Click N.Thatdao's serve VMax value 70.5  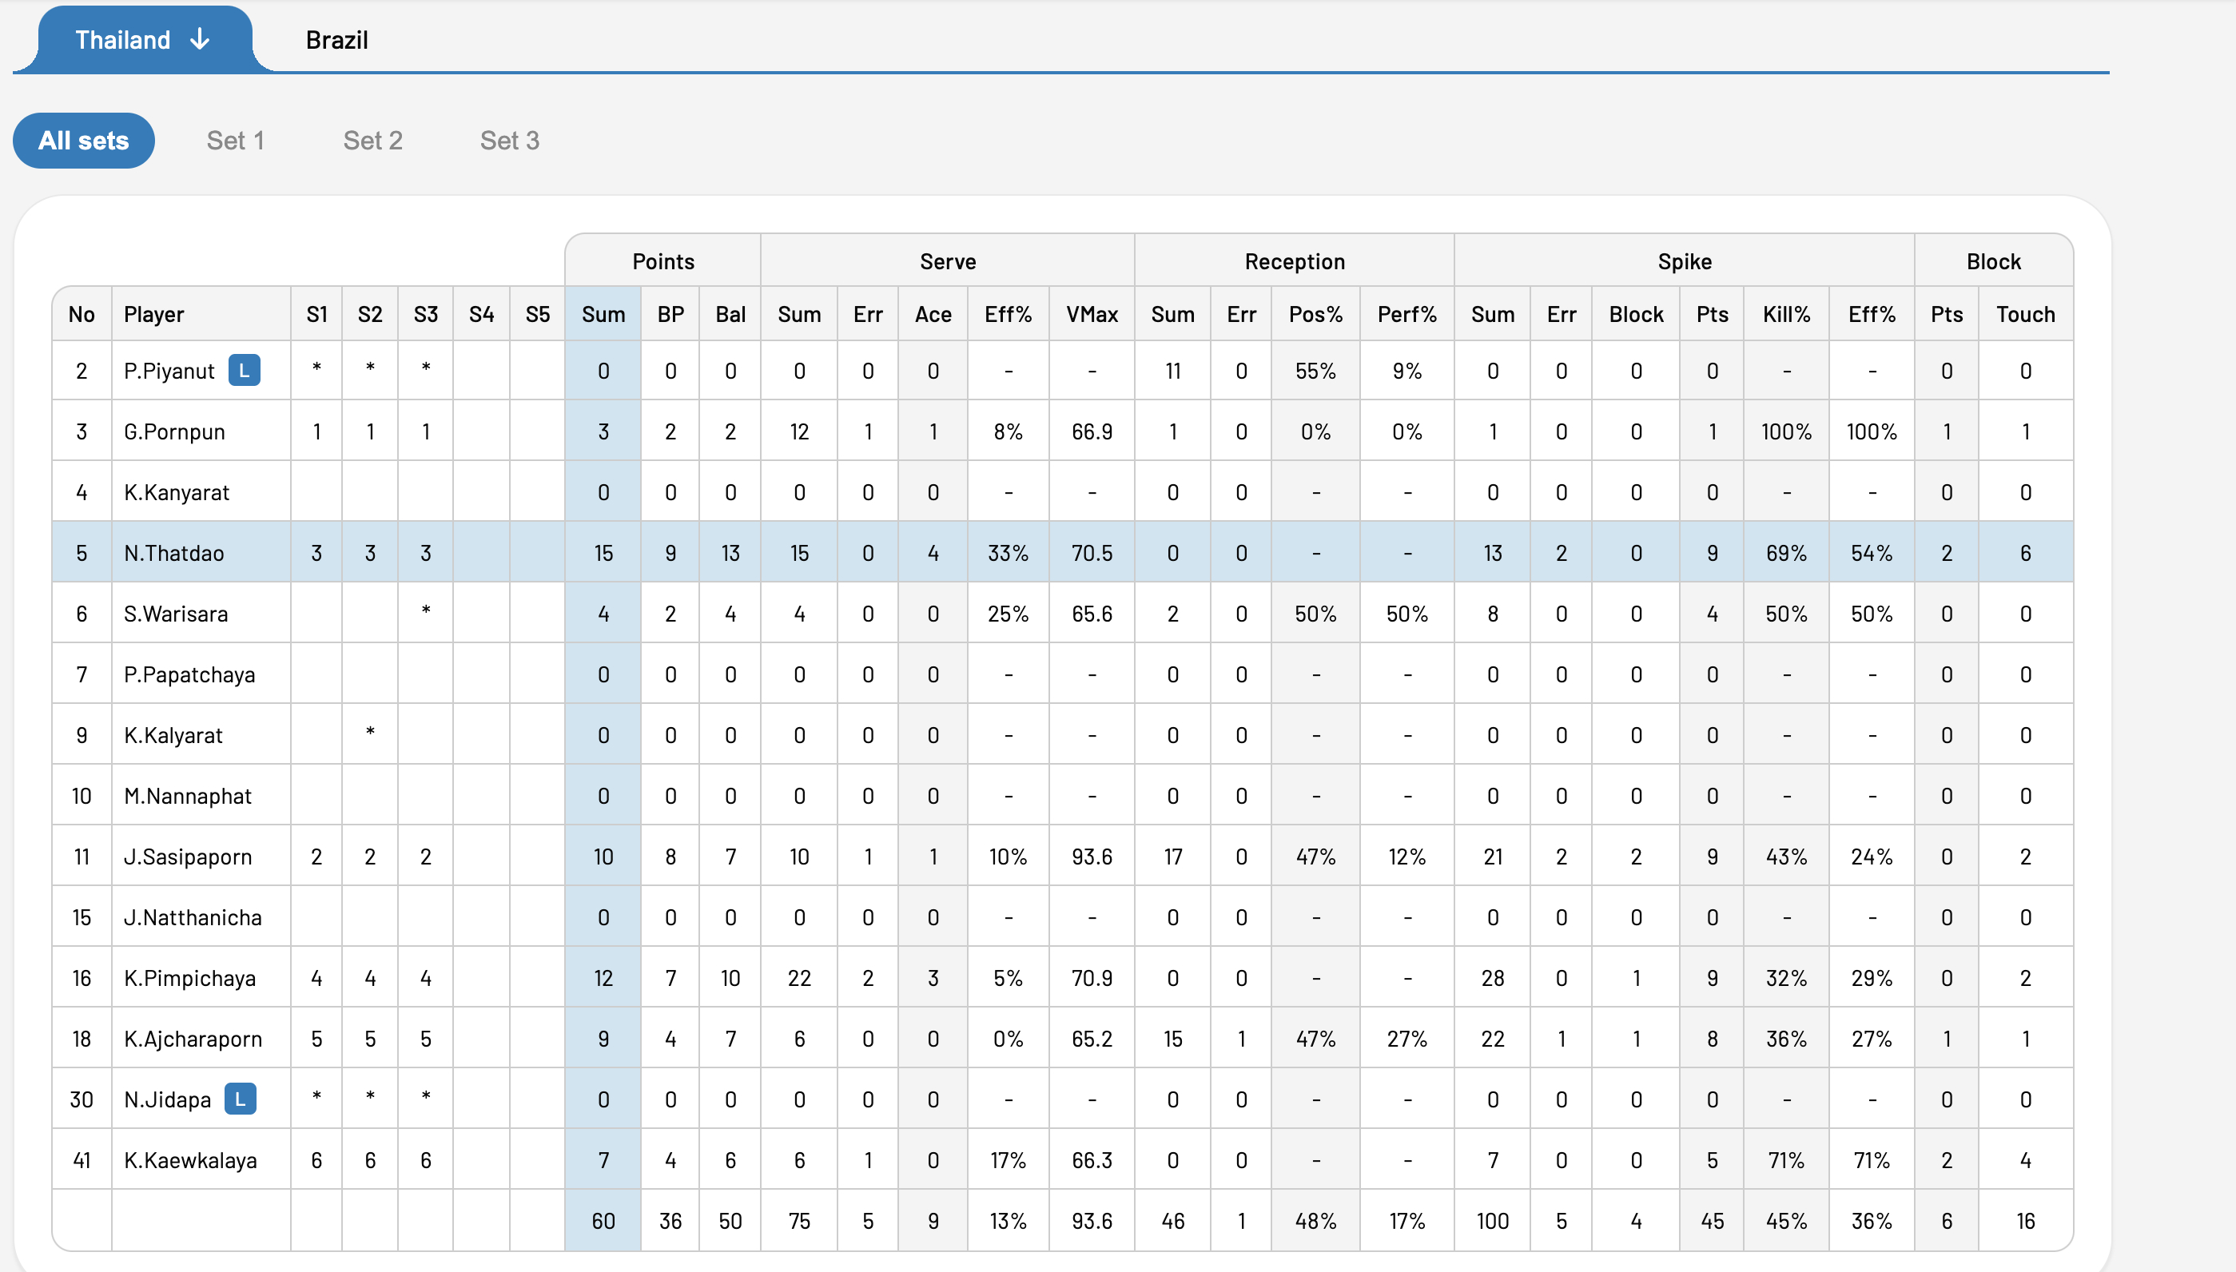click(x=1092, y=553)
